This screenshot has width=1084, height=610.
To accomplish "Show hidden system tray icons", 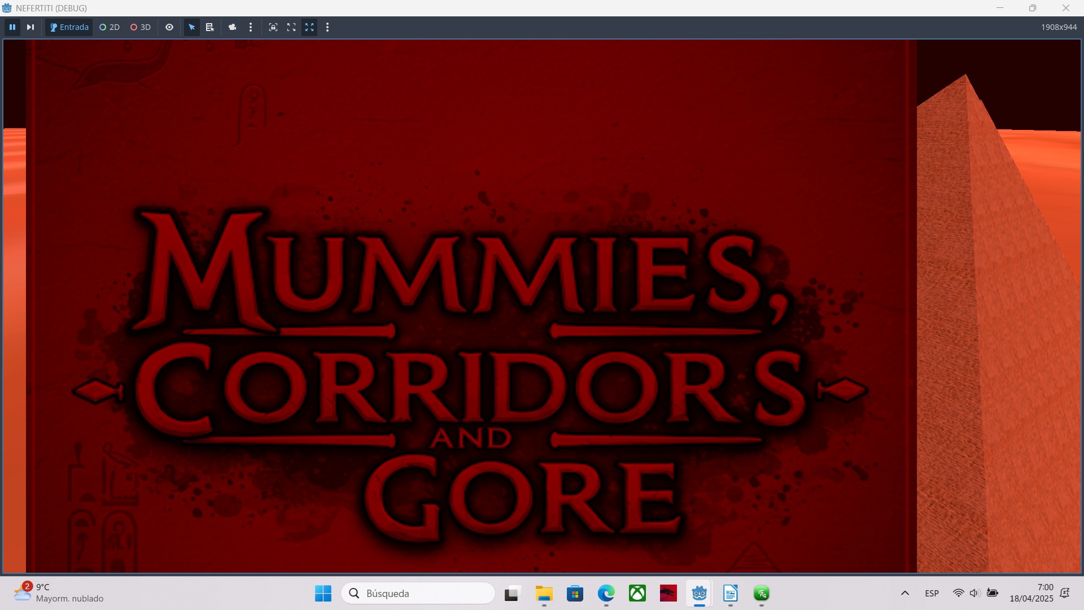I will 904,593.
